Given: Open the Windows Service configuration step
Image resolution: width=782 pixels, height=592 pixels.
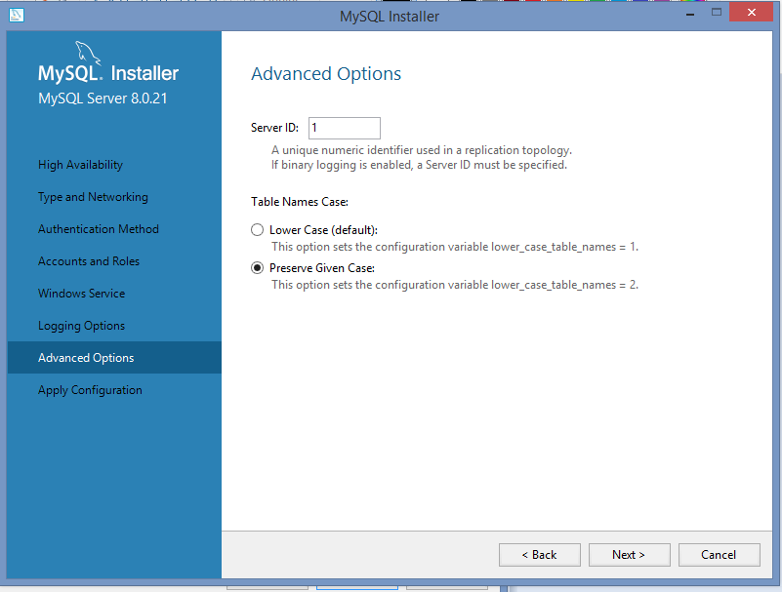Looking at the screenshot, I should 82,293.
